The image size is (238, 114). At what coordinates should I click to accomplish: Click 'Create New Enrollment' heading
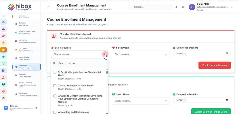click(75, 34)
